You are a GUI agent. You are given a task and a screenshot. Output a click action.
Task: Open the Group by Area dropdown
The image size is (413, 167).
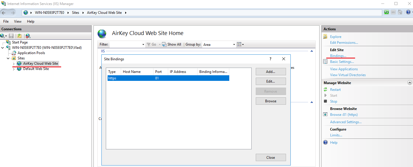click(x=219, y=44)
